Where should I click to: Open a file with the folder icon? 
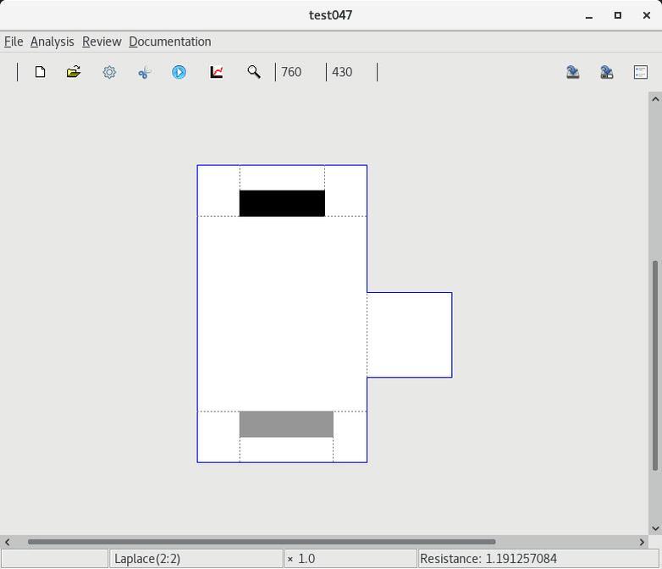(74, 72)
